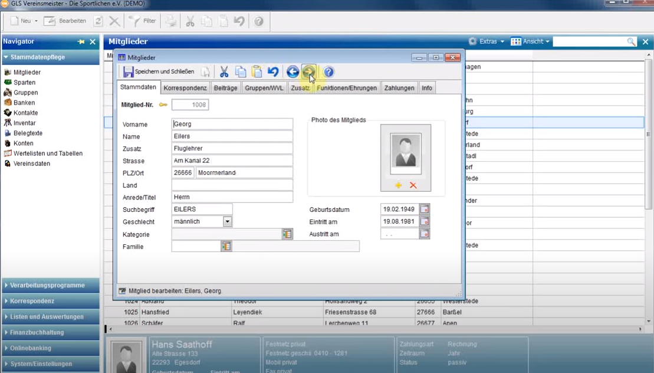Image resolution: width=654 pixels, height=373 pixels.
Task: Switch to the Beiträge tab
Action: 226,88
